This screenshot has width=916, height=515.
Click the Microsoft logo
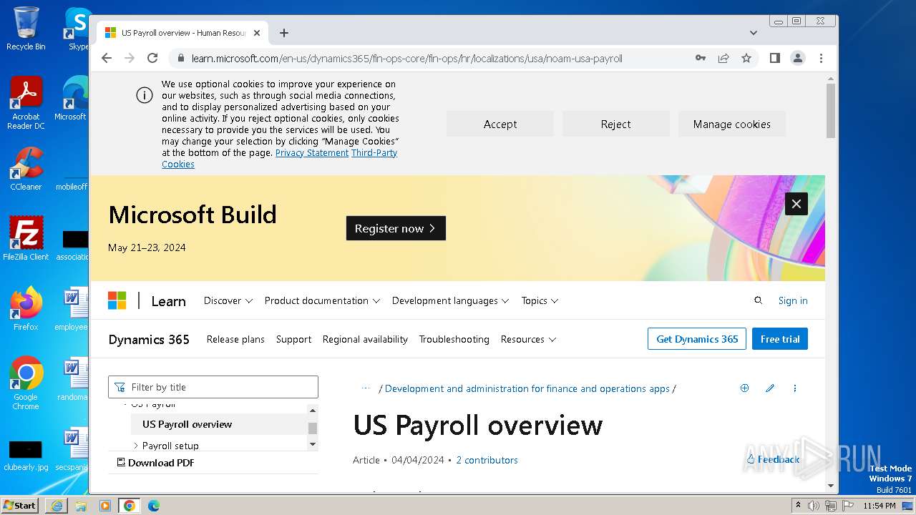pyautogui.click(x=117, y=300)
